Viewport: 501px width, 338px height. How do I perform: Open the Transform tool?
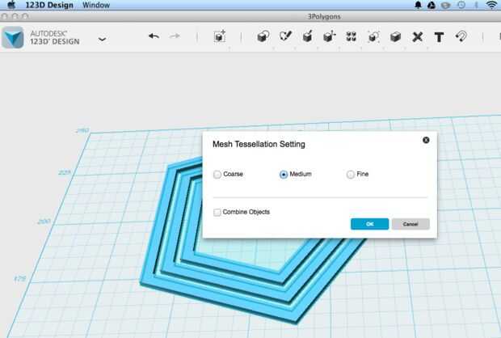[220, 36]
